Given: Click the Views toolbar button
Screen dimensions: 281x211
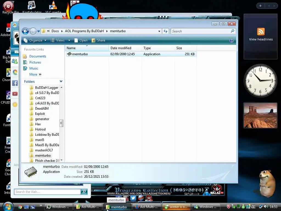Looking at the screenshot, I should (x=58, y=40).
